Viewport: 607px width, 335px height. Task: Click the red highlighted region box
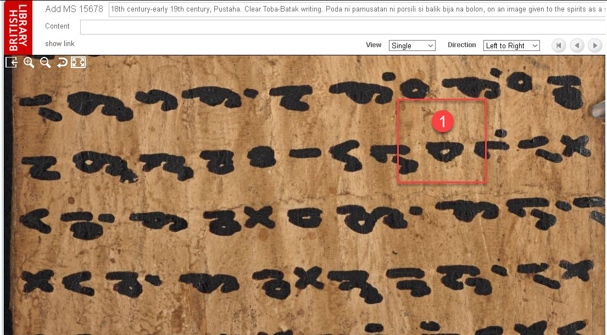[442, 140]
